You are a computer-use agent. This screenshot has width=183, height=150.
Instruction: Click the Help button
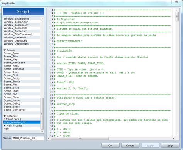170,145
